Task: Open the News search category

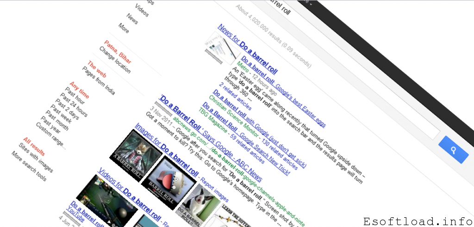Action: (132, 18)
